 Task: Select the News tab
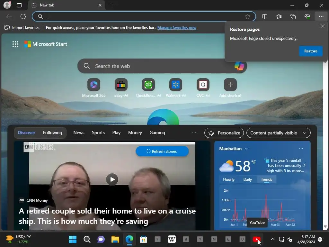point(79,133)
